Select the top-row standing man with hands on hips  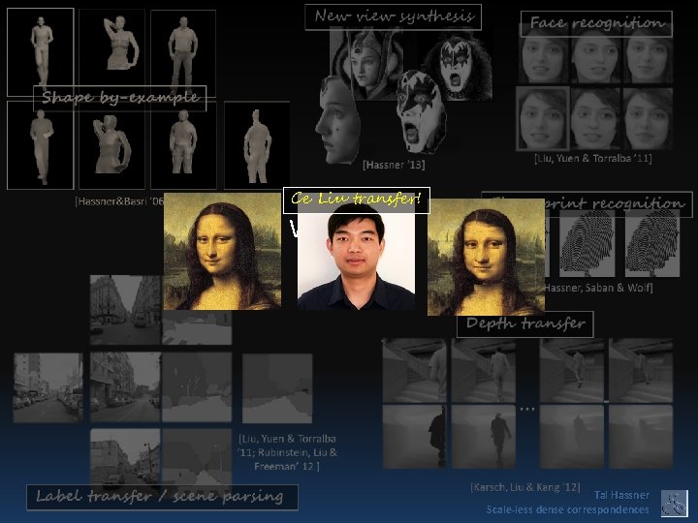[x=183, y=52]
